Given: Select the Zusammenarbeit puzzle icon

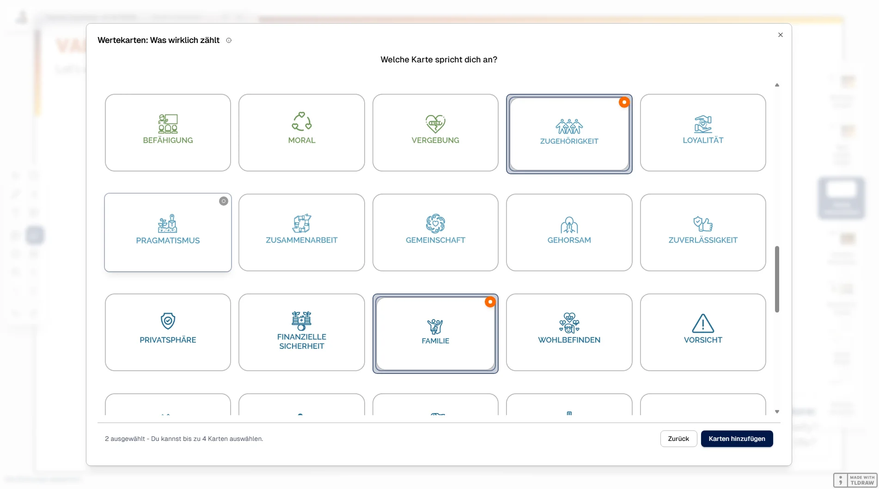Looking at the screenshot, I should (x=301, y=224).
